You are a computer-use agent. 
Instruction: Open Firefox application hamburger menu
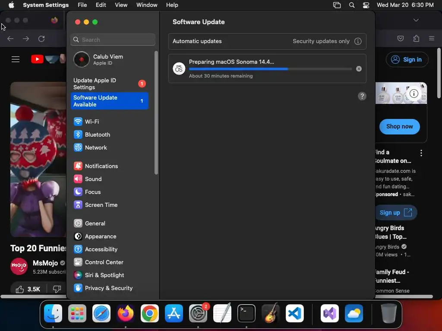[432, 38]
